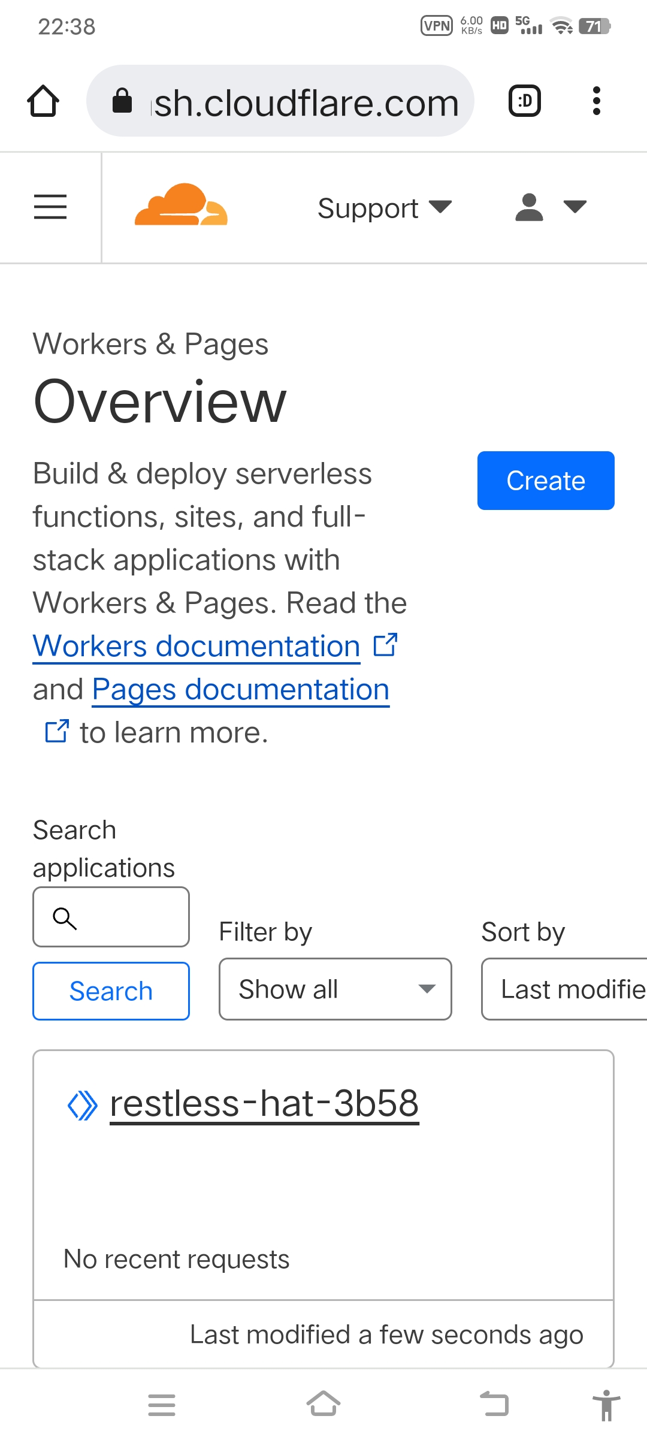Click the magnifier icon in search box
Viewport: 647px width, 1443px height.
point(65,918)
